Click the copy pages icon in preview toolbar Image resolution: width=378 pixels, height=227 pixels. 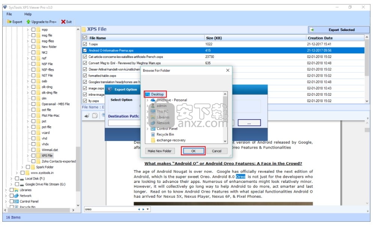point(95,116)
